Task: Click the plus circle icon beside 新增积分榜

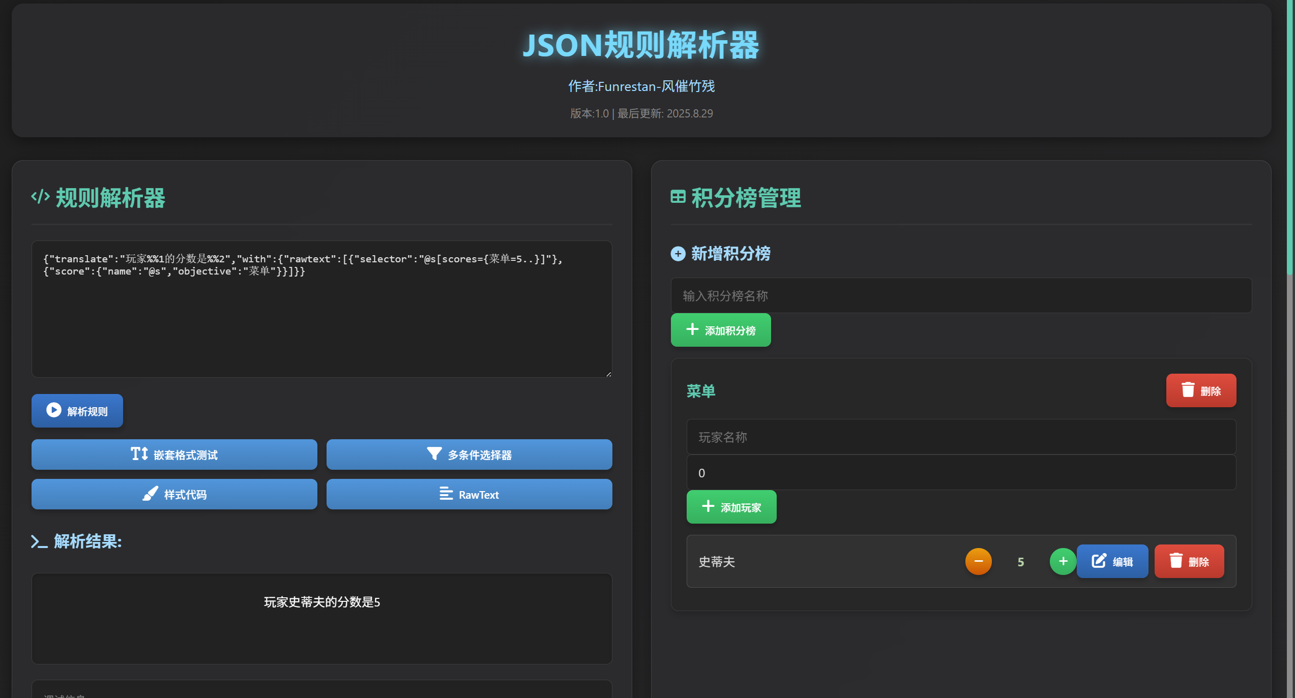Action: pos(678,254)
